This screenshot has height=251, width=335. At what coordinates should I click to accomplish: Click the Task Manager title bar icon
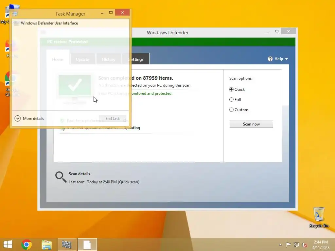pos(15,14)
